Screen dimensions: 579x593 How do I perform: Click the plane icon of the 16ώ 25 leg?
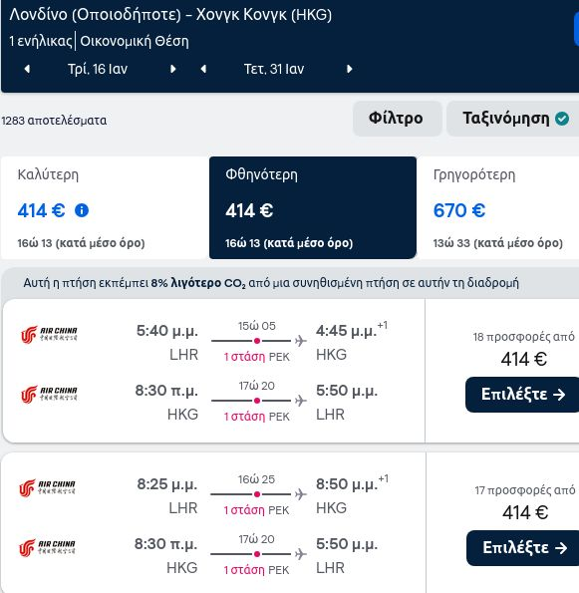click(301, 494)
